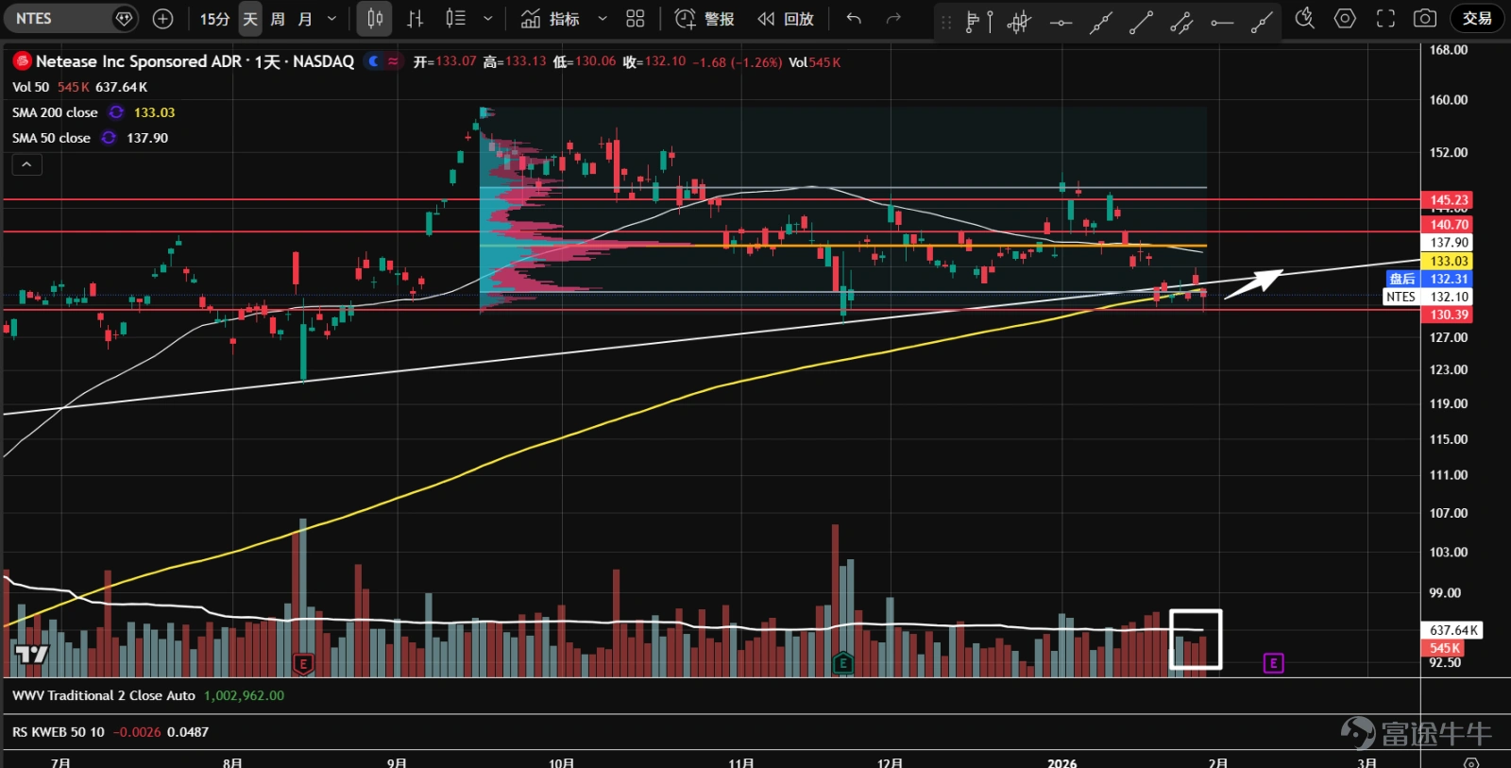
Task: Collapse the indicator legend with the chevron
Action: 26,164
